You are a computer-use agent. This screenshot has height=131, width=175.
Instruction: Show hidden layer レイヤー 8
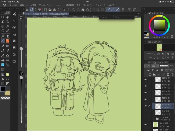[x=146, y=113]
